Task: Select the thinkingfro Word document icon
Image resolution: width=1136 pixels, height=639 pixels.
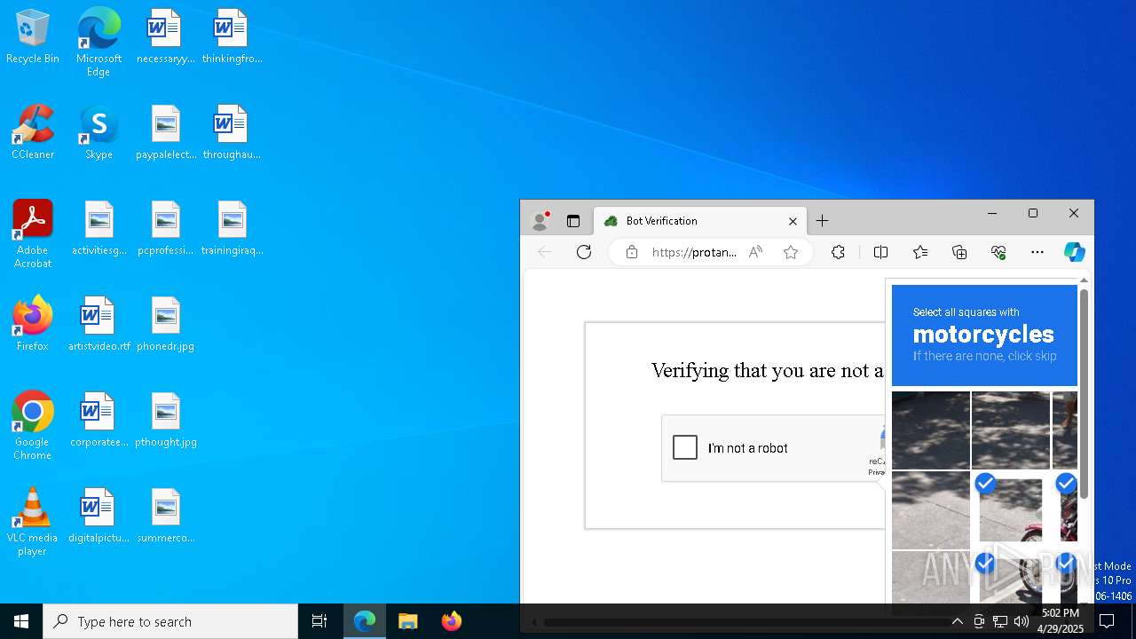Action: (232, 37)
